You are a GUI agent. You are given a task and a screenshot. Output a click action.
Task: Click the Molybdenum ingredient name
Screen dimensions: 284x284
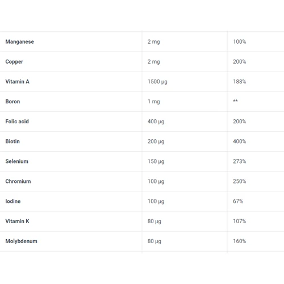tap(21, 241)
